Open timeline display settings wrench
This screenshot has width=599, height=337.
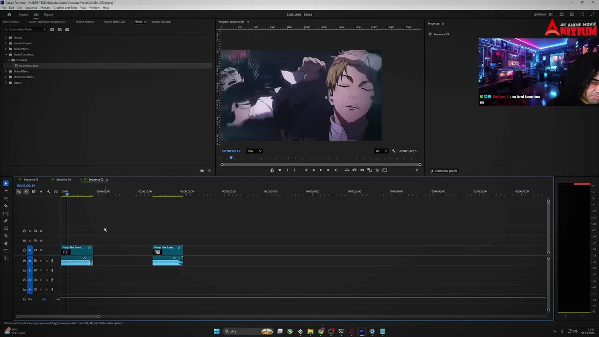pos(48,191)
